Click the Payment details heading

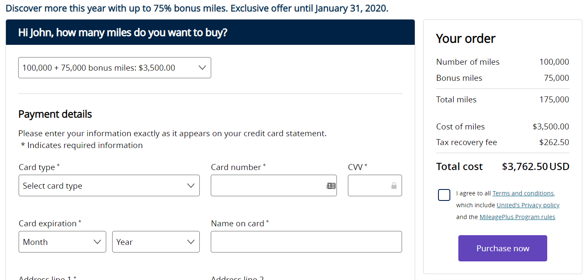55,114
